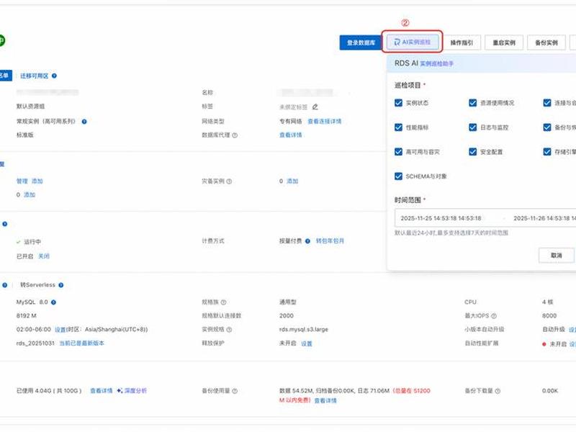Click the 备份实例 button
The image size is (576, 432).
[546, 42]
